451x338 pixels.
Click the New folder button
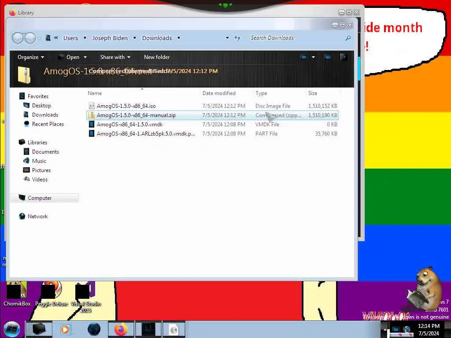click(x=157, y=57)
